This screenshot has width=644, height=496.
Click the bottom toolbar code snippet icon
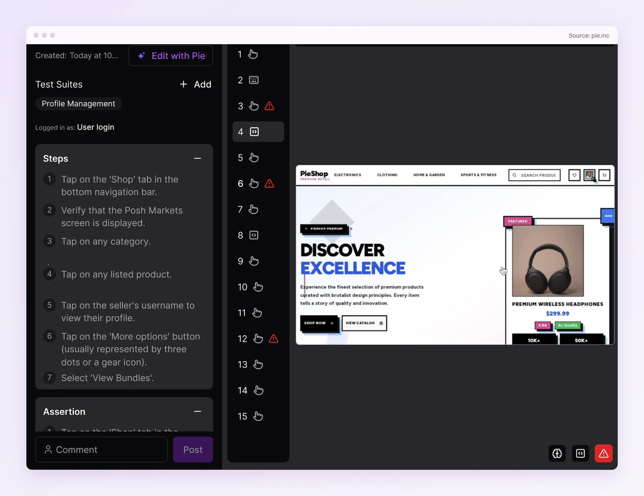581,453
